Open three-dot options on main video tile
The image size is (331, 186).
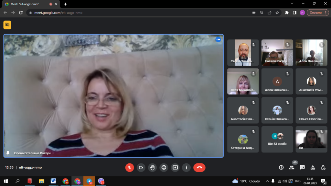click(218, 39)
